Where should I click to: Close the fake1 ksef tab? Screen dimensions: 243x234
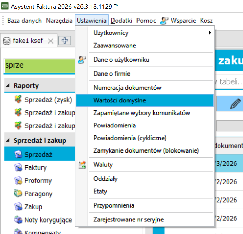[x=50, y=41]
